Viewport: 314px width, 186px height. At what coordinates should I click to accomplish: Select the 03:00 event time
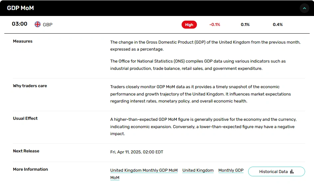point(19,24)
